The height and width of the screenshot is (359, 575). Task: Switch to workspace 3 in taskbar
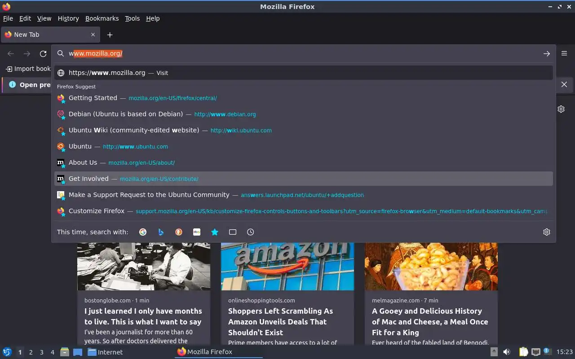41,352
